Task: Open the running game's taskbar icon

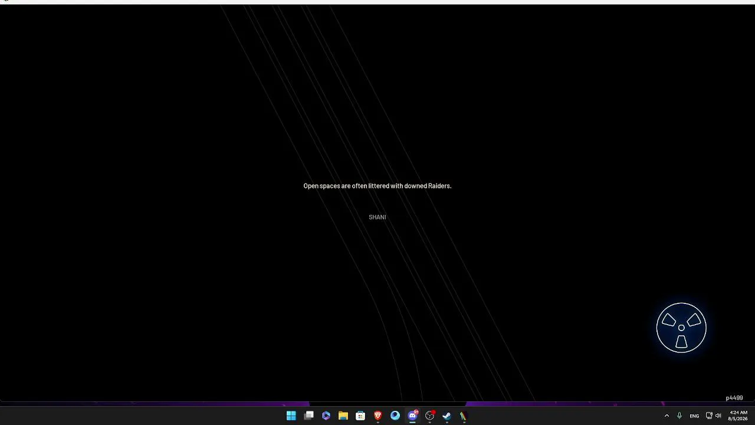Action: 464,416
